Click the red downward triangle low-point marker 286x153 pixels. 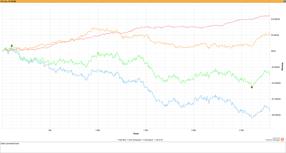[x=252, y=87]
